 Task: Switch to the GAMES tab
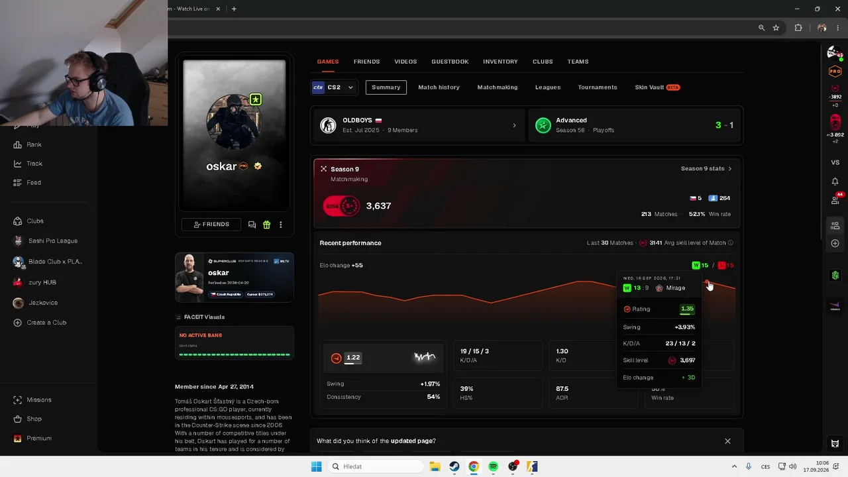[327, 62]
